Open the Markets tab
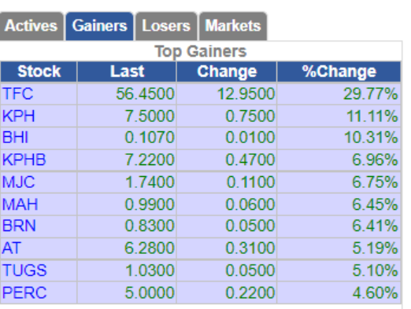 [233, 26]
